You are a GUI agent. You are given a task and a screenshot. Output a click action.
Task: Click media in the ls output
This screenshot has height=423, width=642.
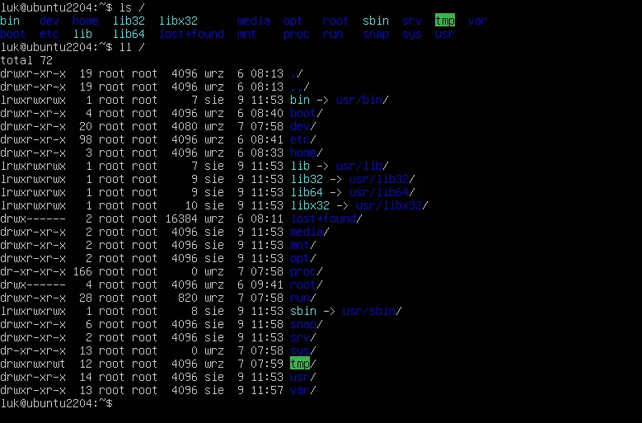[x=254, y=21]
